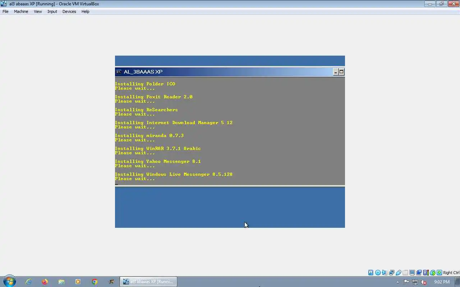The width and height of the screenshot is (460, 287).
Task: Click the audio status icon in VirtualBox
Action: pyautogui.click(x=384, y=273)
